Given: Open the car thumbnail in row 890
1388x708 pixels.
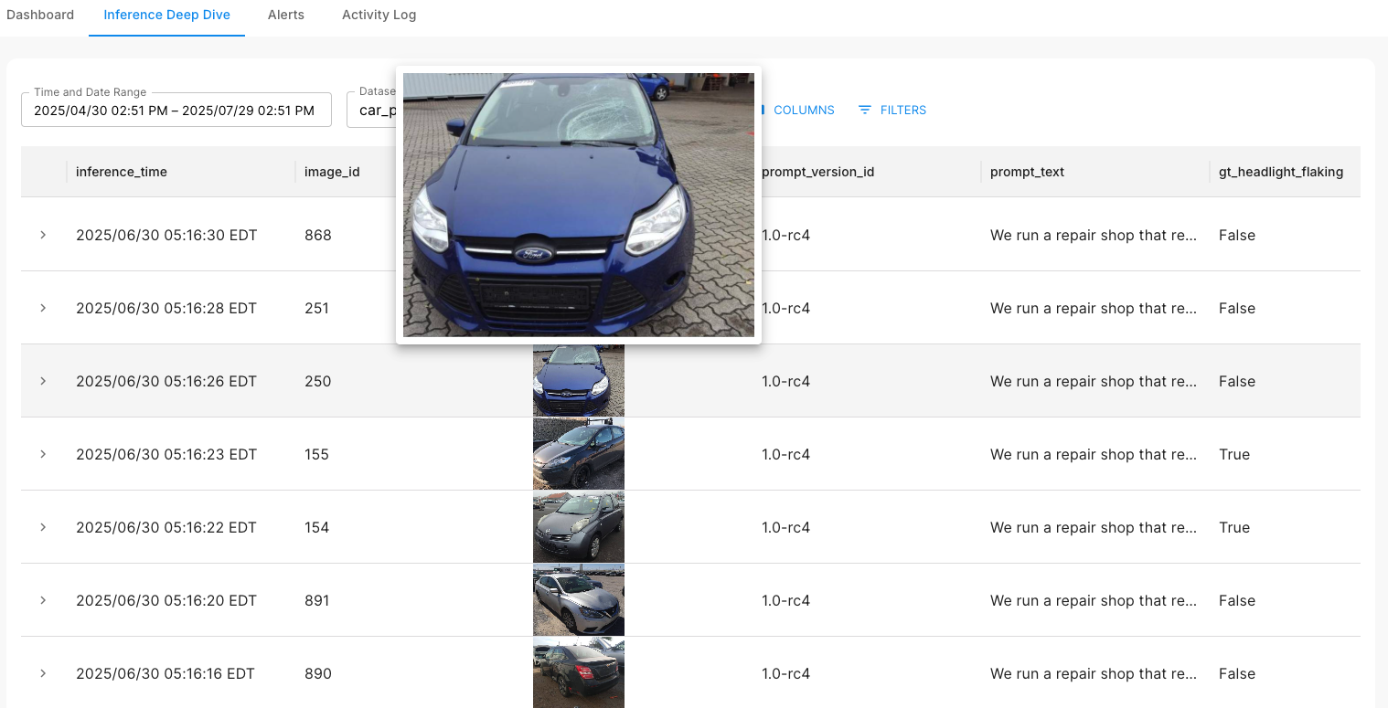Looking at the screenshot, I should click(x=579, y=673).
